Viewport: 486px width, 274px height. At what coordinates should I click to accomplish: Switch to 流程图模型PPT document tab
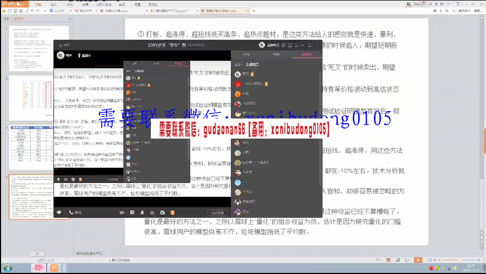click(171, 10)
